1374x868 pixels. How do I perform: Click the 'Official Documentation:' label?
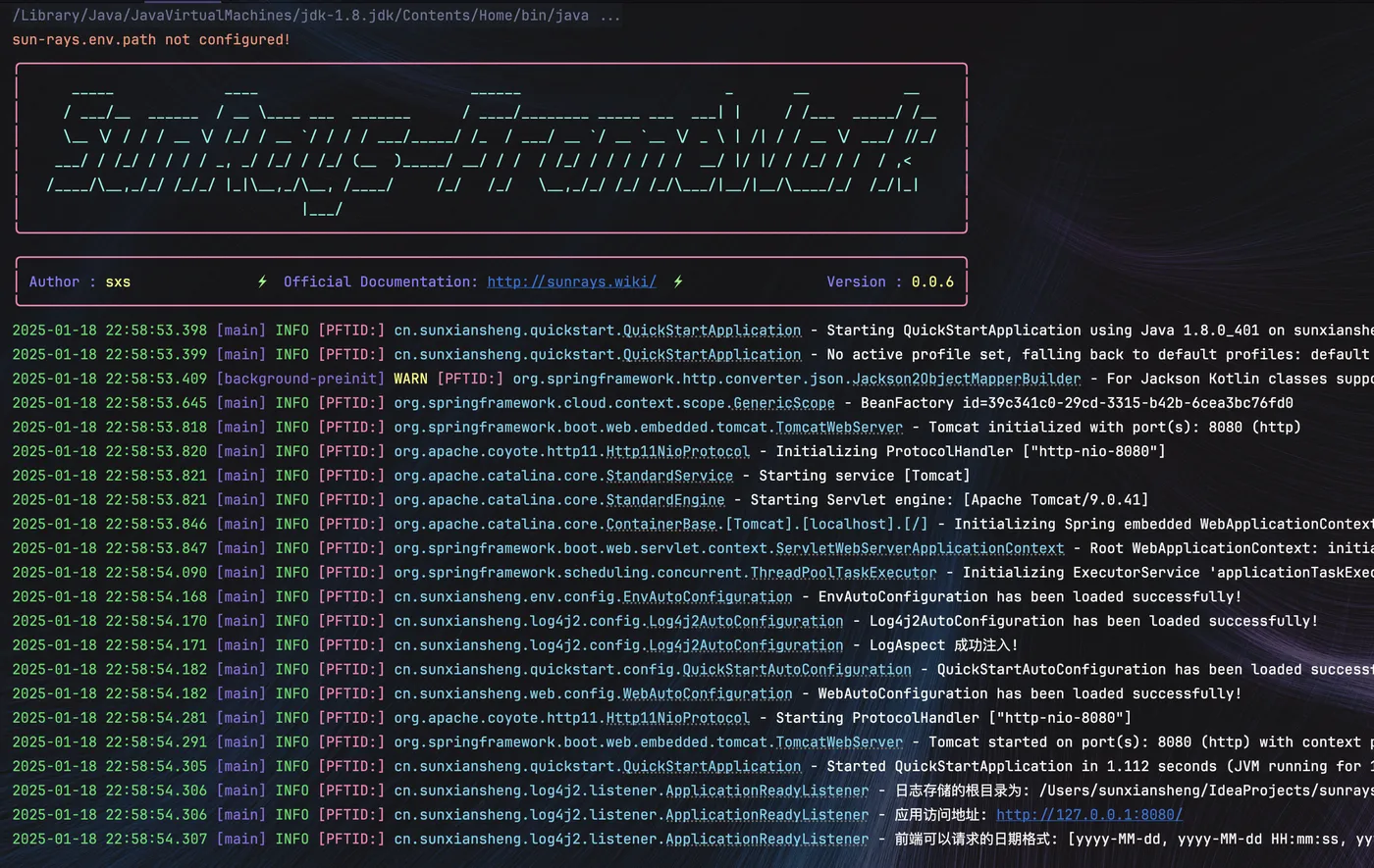pyautogui.click(x=381, y=281)
